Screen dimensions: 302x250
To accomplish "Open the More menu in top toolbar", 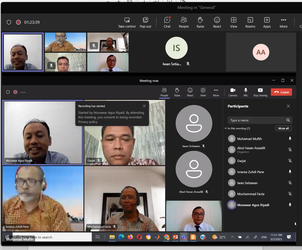I will pyautogui.click(x=283, y=23).
